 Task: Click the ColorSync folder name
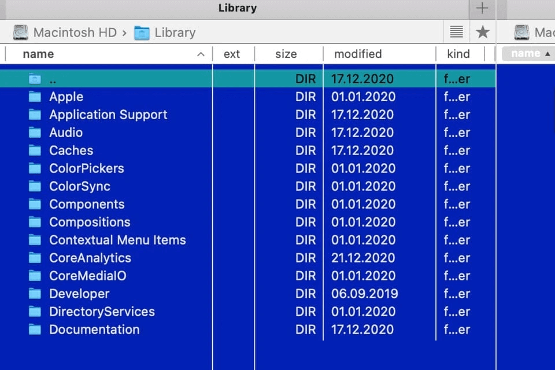pos(80,187)
